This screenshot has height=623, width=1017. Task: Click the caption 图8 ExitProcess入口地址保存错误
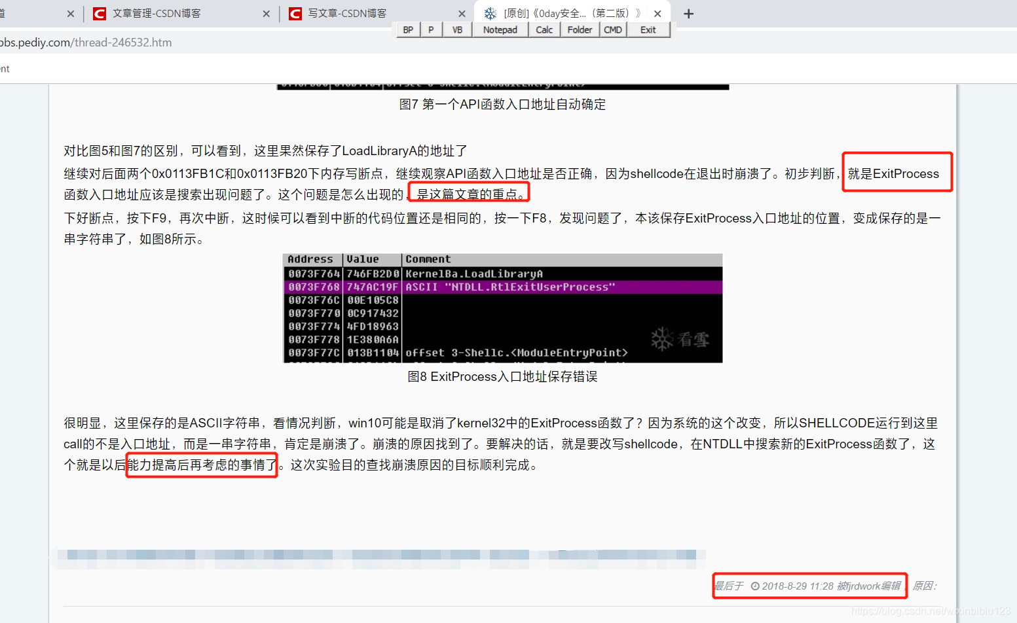502,377
